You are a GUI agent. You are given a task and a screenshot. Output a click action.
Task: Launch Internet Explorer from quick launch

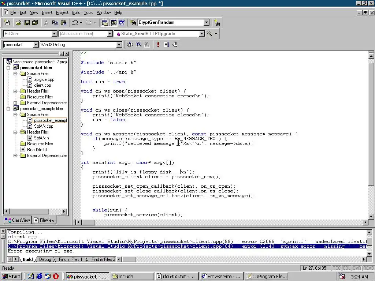coord(39,277)
